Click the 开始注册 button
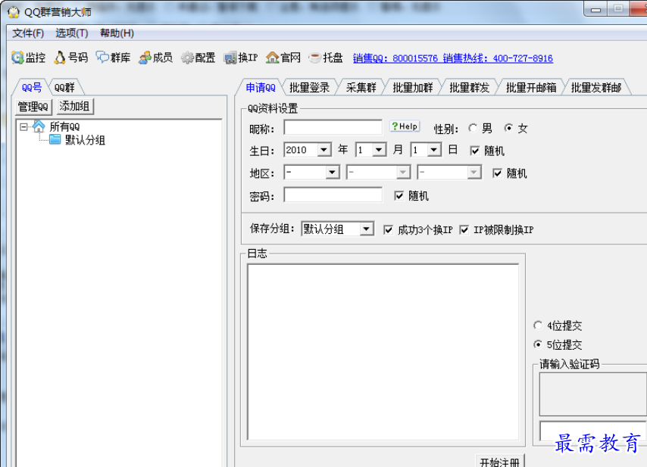647x467 pixels. (x=500, y=462)
